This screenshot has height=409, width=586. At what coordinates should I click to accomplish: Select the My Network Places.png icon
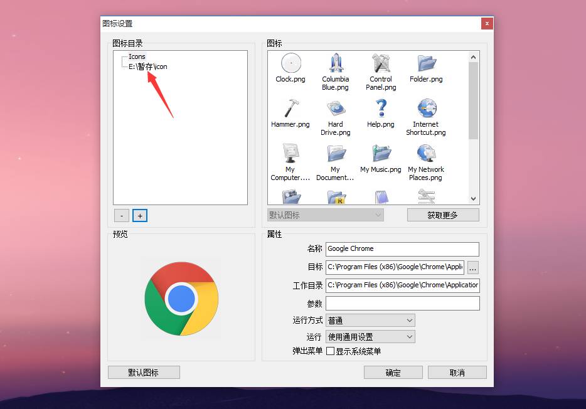(x=426, y=153)
